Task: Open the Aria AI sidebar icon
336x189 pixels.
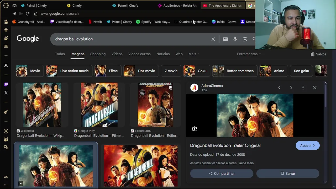Action: [6, 65]
